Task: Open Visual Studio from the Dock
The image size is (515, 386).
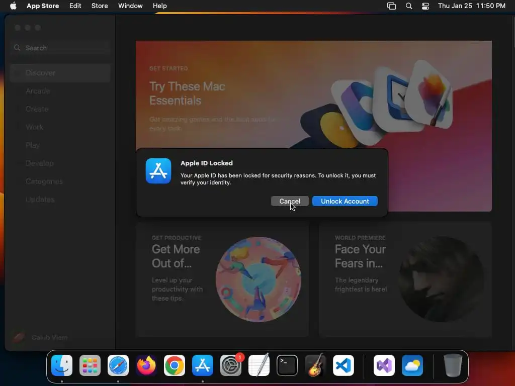Action: (x=384, y=365)
